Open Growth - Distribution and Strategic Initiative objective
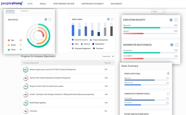186x115 pixels. click(x=62, y=94)
